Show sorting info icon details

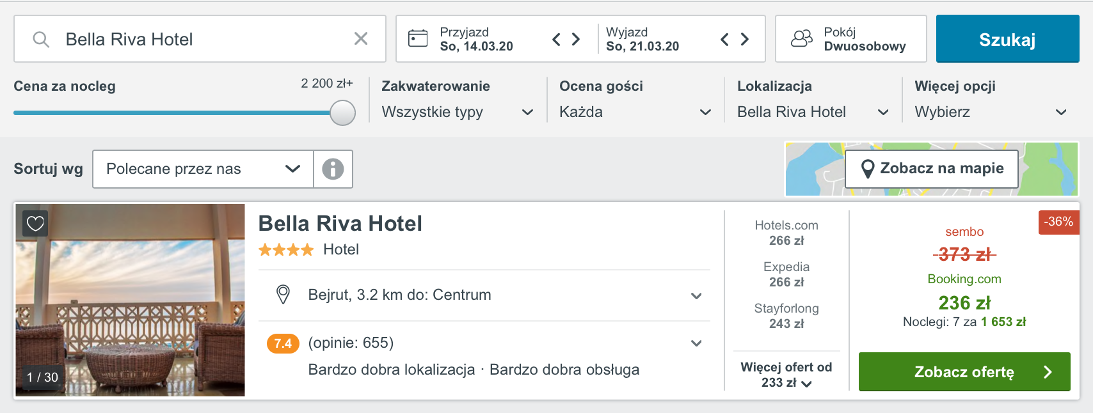click(x=333, y=169)
